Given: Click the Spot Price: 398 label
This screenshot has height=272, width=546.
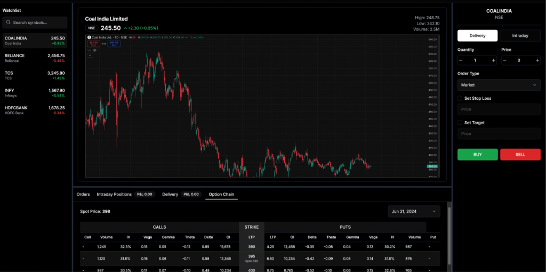Looking at the screenshot, I should [95, 211].
